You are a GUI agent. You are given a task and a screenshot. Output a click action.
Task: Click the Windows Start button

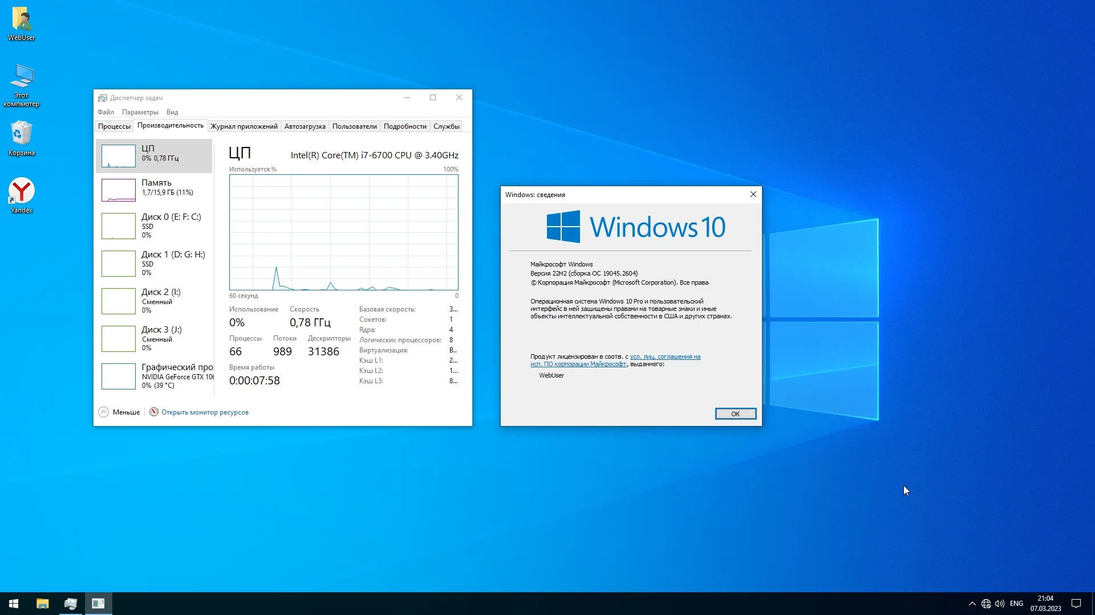pyautogui.click(x=14, y=604)
